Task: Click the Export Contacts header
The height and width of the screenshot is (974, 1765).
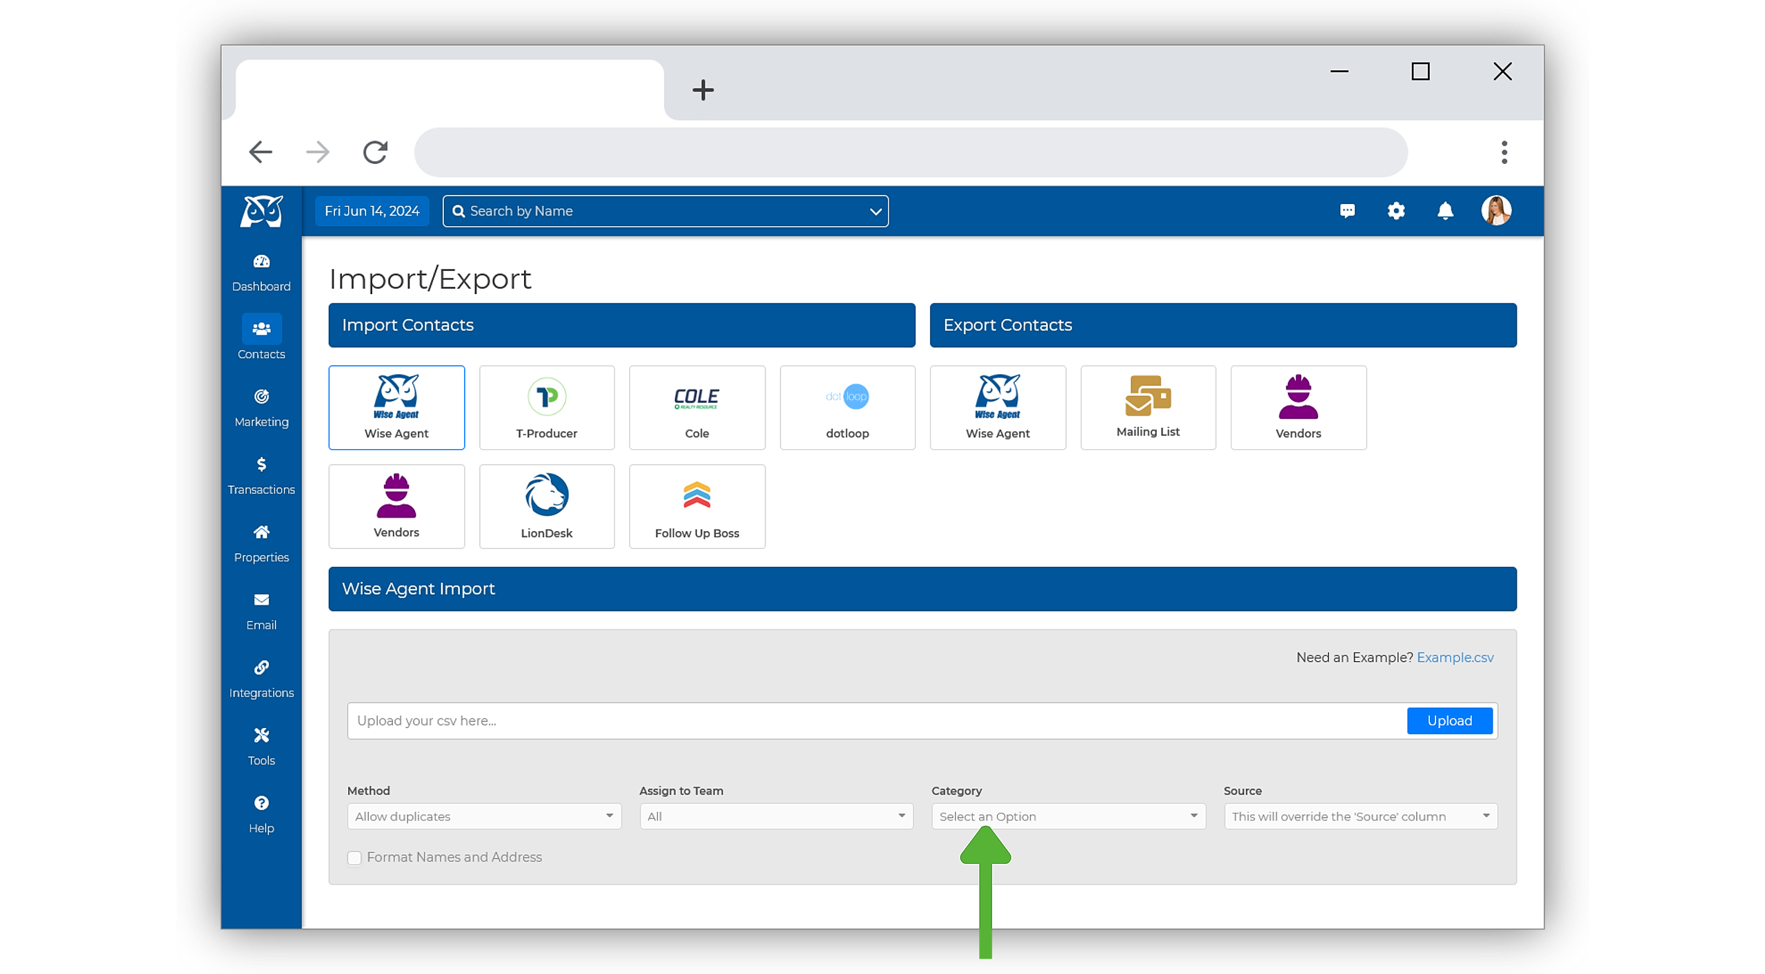Action: point(1223,325)
